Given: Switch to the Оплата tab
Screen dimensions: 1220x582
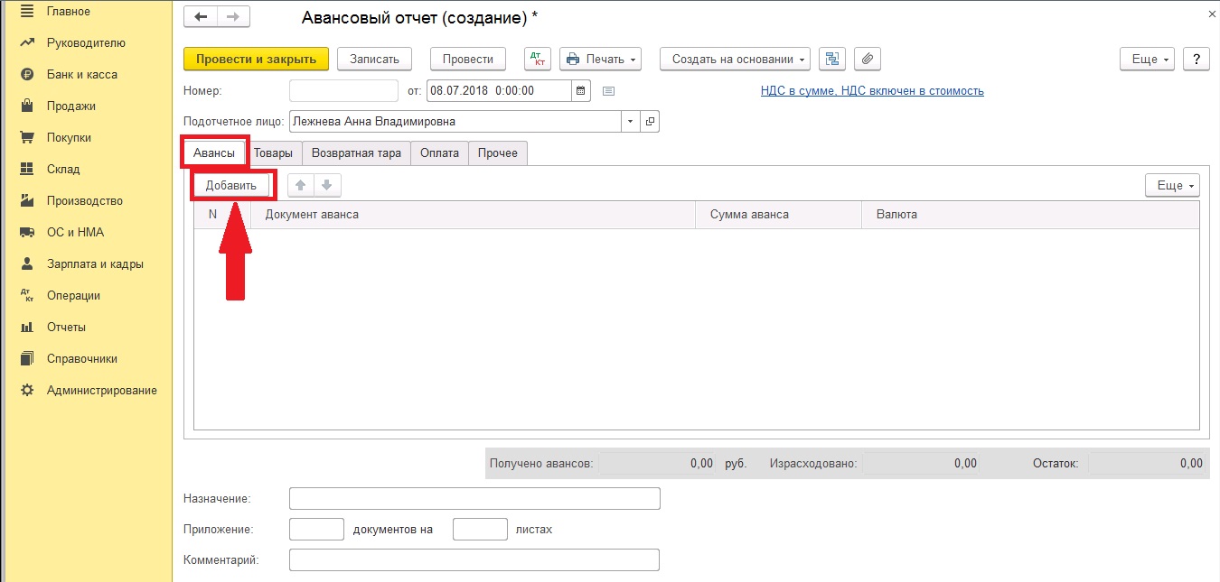Looking at the screenshot, I should tap(439, 152).
